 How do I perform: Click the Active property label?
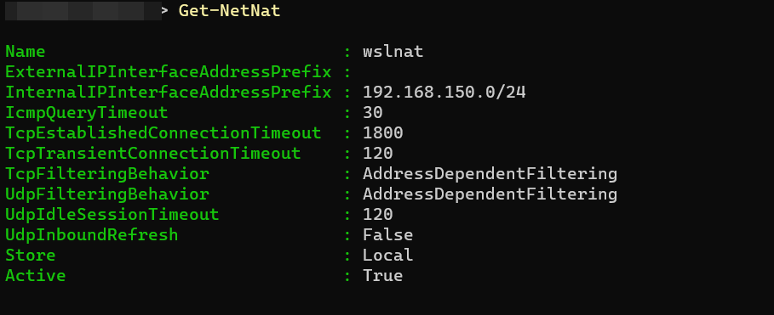[36, 275]
